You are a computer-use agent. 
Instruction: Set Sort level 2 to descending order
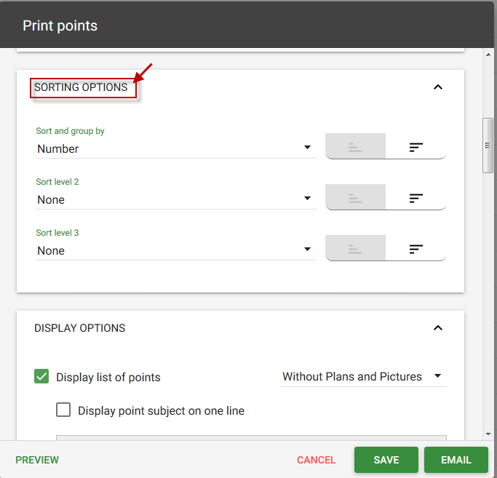coord(416,197)
